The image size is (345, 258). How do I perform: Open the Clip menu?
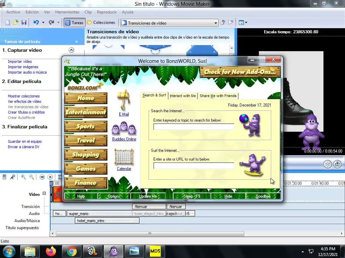(x=88, y=12)
